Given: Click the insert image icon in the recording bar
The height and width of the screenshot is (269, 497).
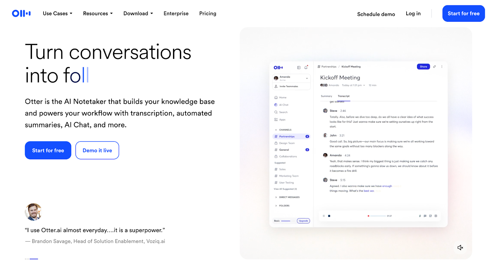Looking at the screenshot, I should 436,216.
